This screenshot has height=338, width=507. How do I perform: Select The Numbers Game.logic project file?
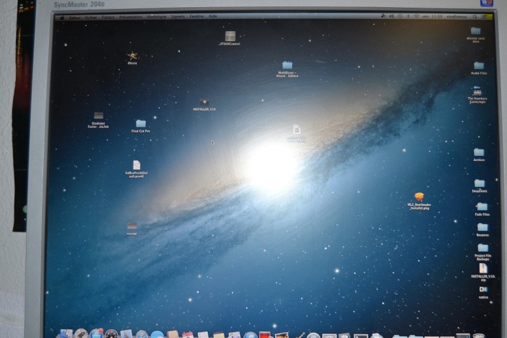477,91
